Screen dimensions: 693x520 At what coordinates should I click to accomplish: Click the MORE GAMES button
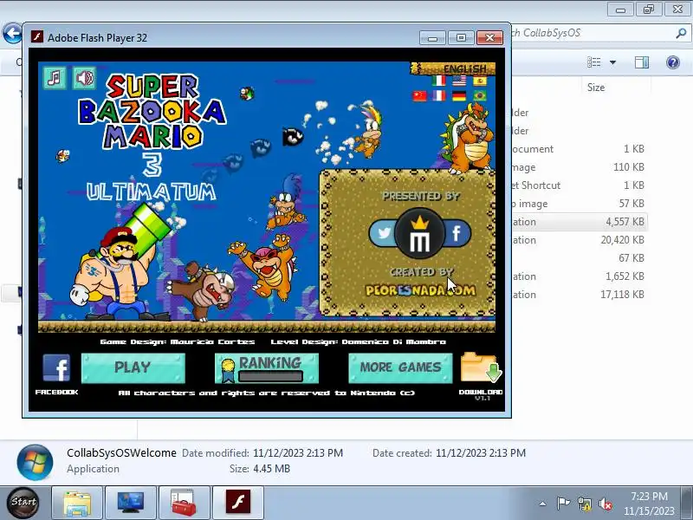[400, 367]
